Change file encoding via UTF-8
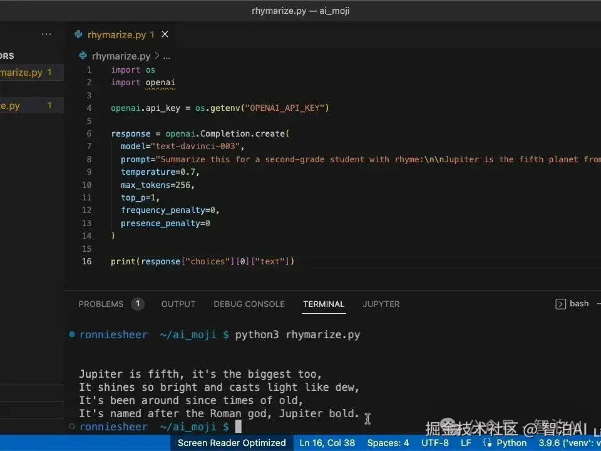The height and width of the screenshot is (451, 601). 435,443
